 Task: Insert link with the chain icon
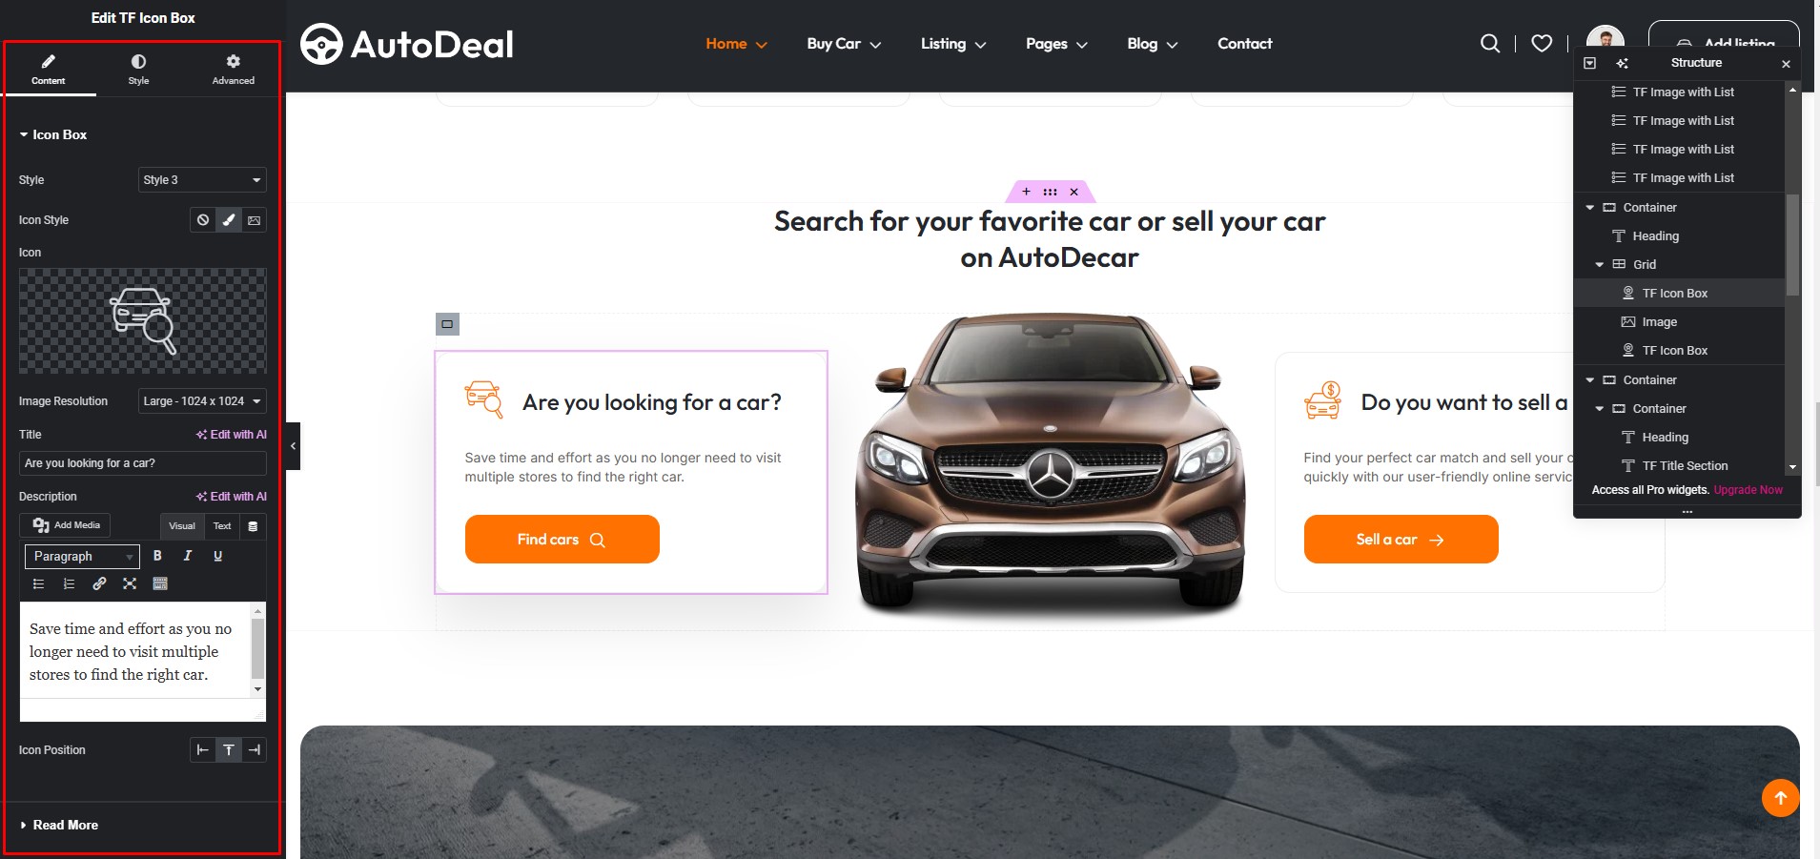click(x=99, y=583)
